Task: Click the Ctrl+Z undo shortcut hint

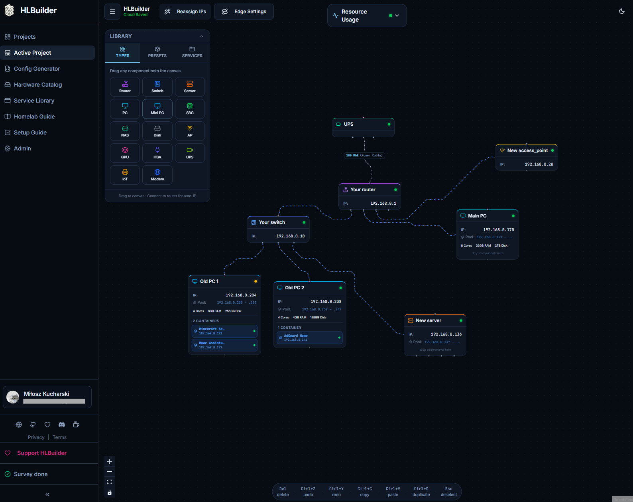Action: [x=308, y=492]
